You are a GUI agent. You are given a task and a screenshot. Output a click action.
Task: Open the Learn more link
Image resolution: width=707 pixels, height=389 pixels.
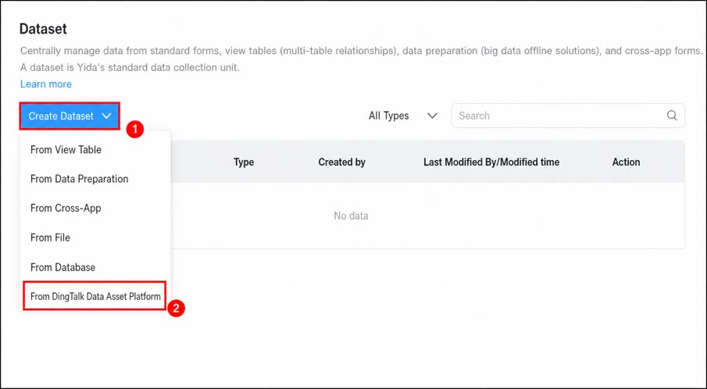(46, 84)
